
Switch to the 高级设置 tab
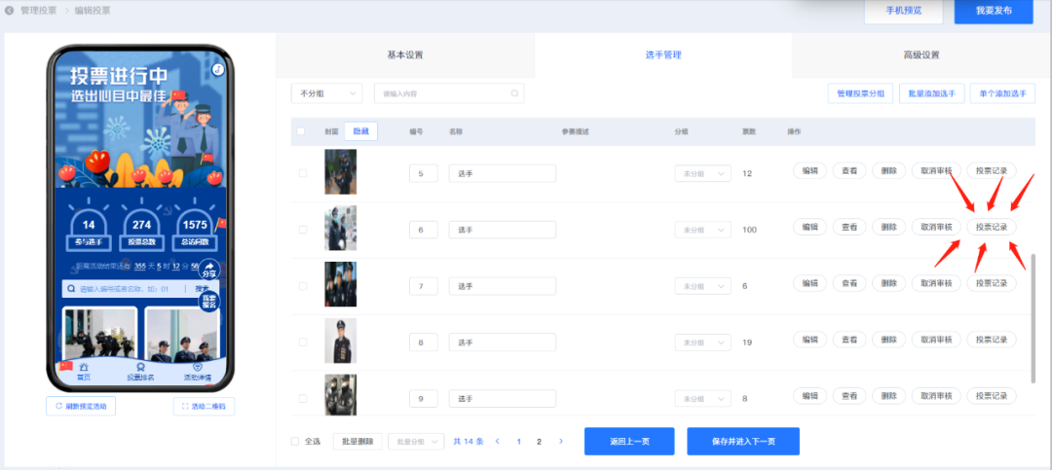tap(920, 54)
